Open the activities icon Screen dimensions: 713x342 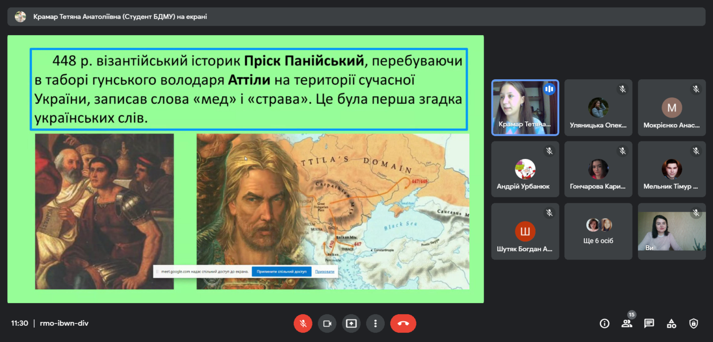pyautogui.click(x=671, y=323)
